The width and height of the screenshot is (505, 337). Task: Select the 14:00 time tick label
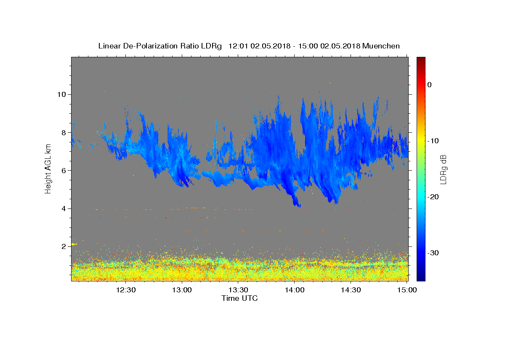pos(295,290)
